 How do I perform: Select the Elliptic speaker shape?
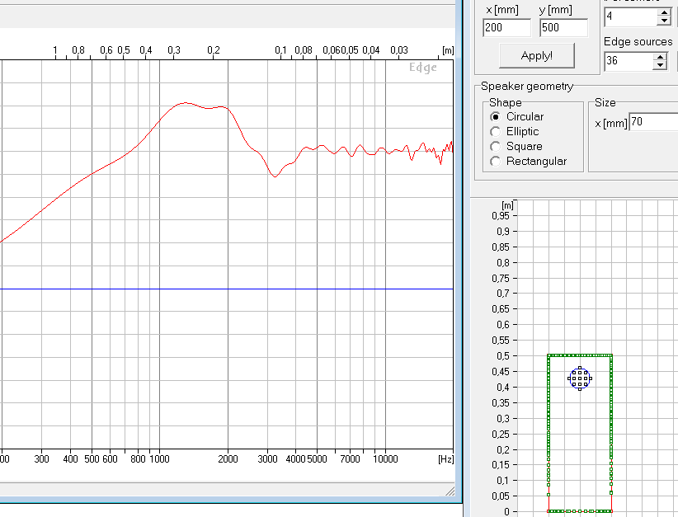496,131
